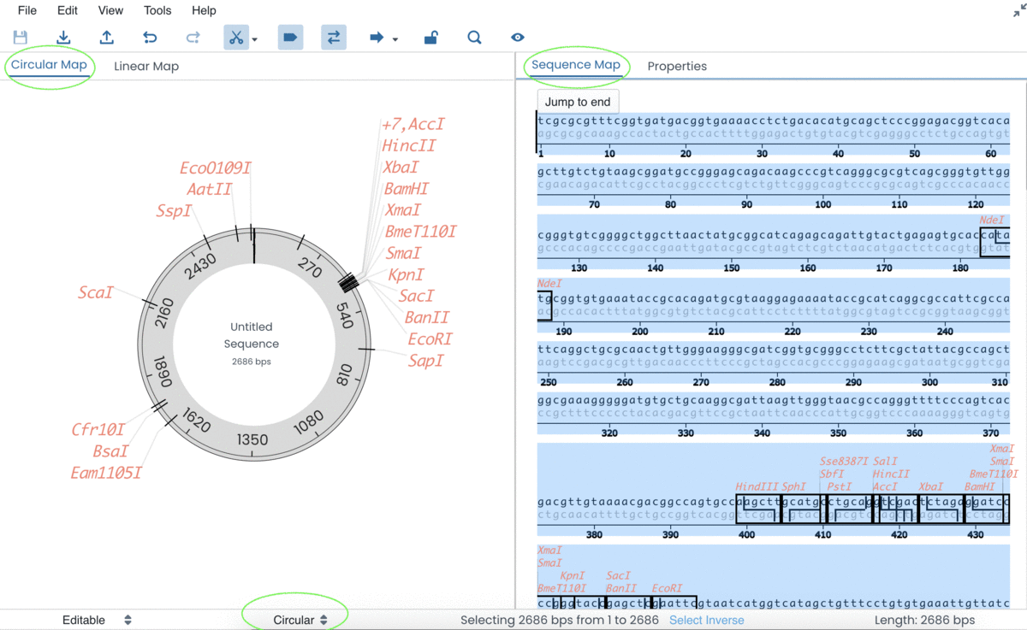Viewport: 1027px width, 630px height.
Task: Open the Tools menu
Action: pyautogui.click(x=157, y=10)
